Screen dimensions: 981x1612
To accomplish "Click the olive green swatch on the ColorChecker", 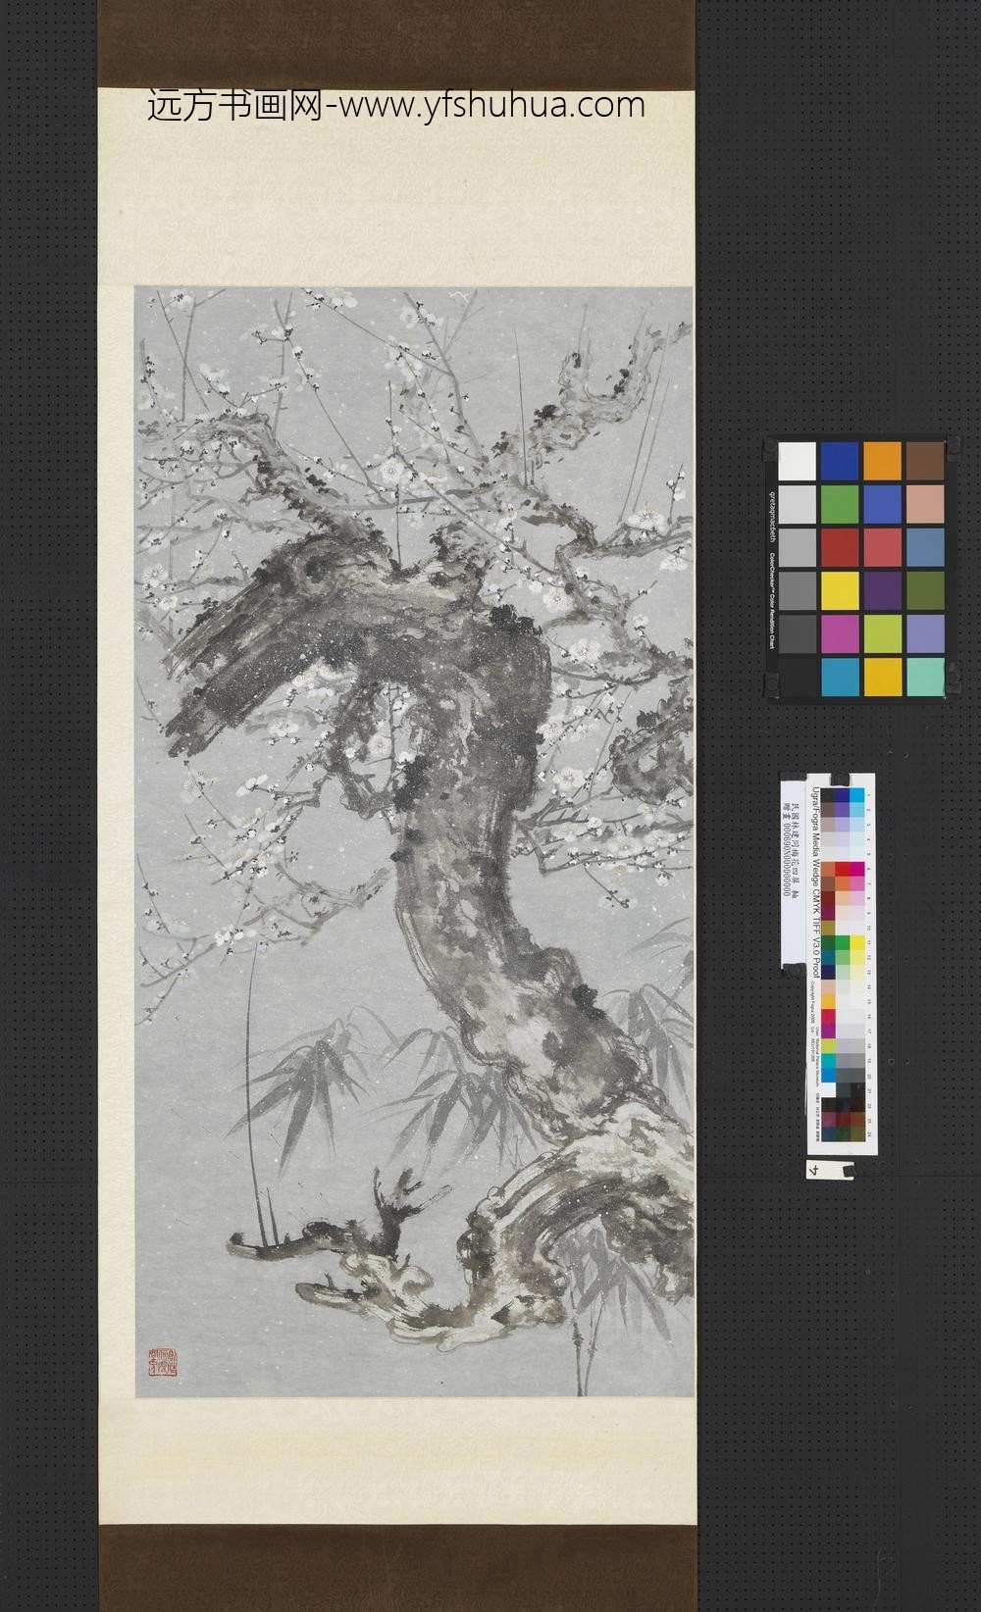I will coord(924,589).
